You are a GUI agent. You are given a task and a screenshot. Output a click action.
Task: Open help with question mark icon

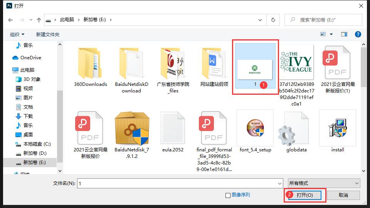click(x=358, y=34)
